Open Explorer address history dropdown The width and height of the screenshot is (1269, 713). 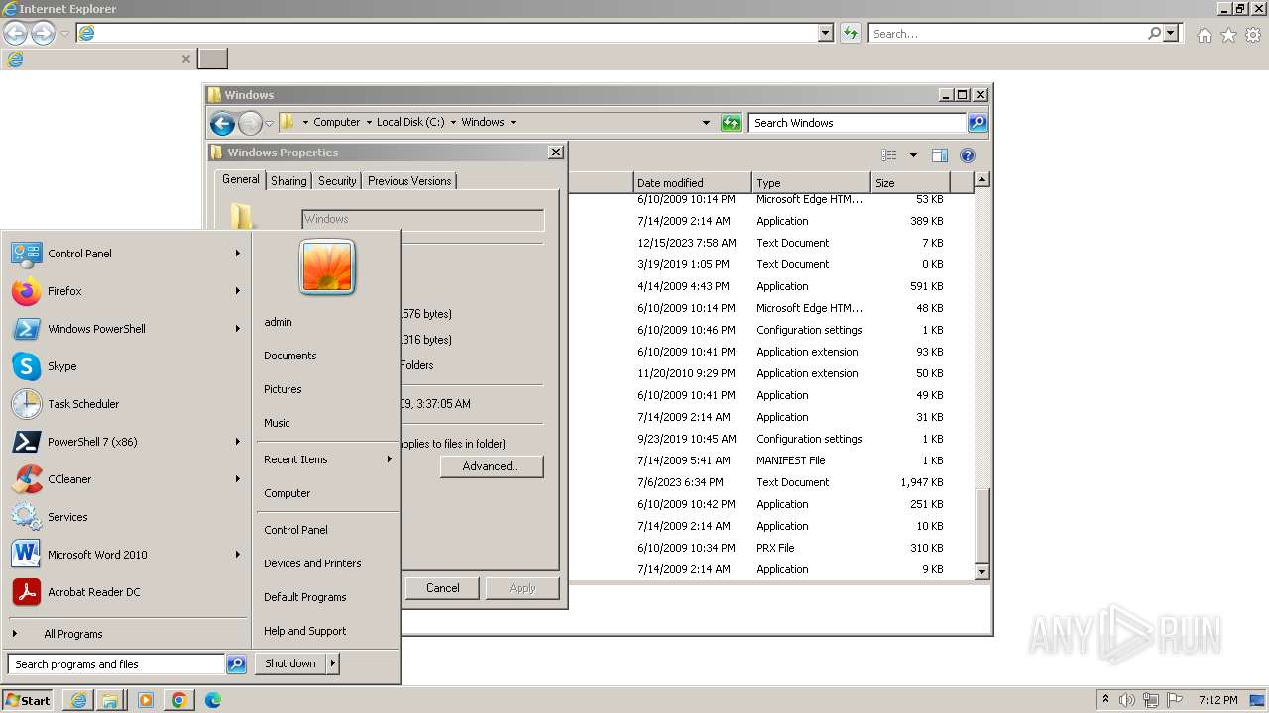point(706,123)
